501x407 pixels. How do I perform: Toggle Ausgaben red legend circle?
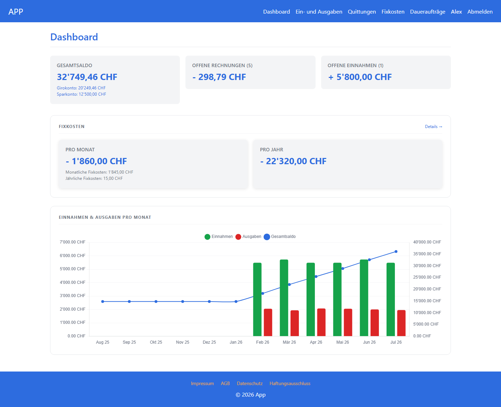238,237
